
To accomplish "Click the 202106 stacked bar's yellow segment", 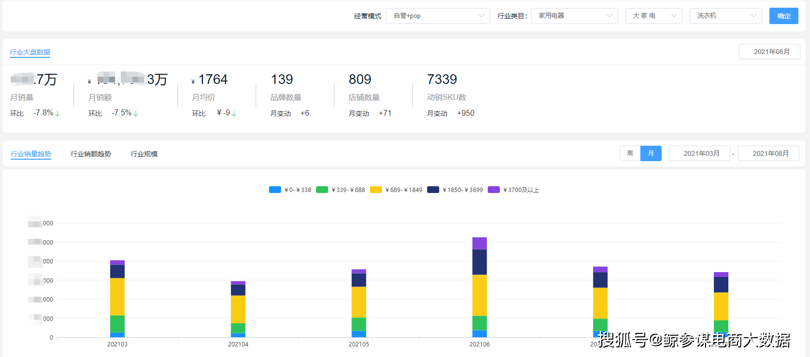I will tap(479, 295).
